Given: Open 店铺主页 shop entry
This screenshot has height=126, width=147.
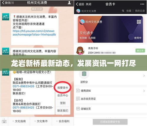Looking at the screenshot, I should (83, 109).
